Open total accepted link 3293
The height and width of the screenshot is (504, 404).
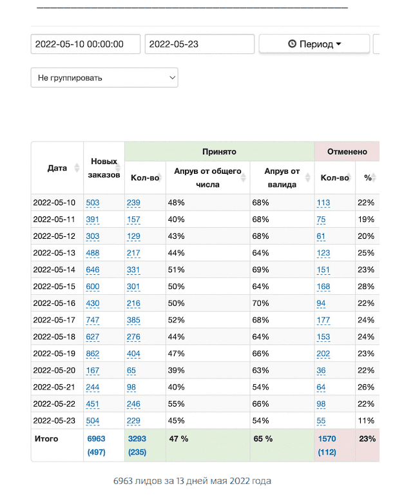tap(138, 438)
